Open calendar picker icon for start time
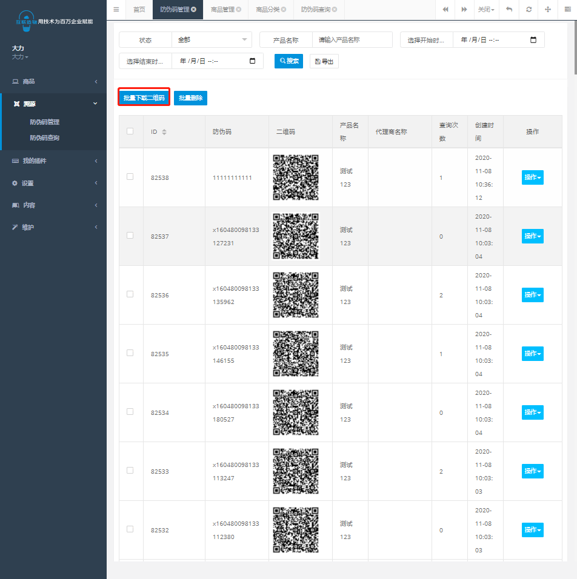 [533, 40]
